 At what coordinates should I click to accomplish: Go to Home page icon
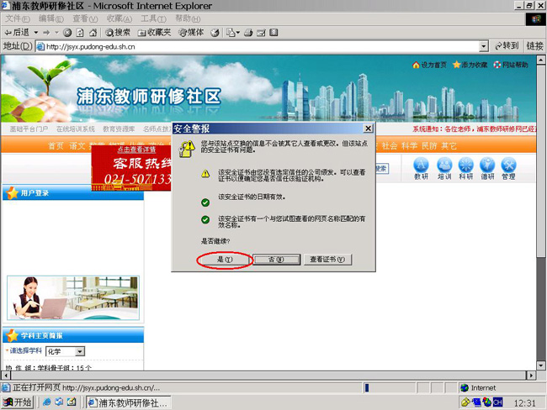tap(93, 33)
